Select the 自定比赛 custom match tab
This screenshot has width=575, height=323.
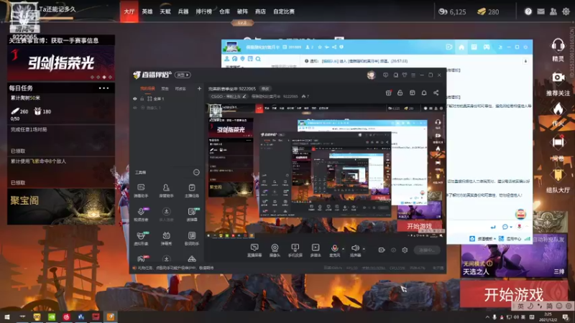[284, 11]
